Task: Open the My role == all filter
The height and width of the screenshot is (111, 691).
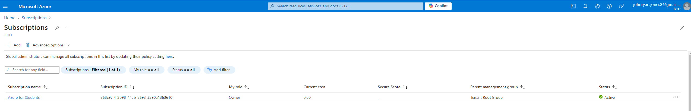Action: [147, 70]
